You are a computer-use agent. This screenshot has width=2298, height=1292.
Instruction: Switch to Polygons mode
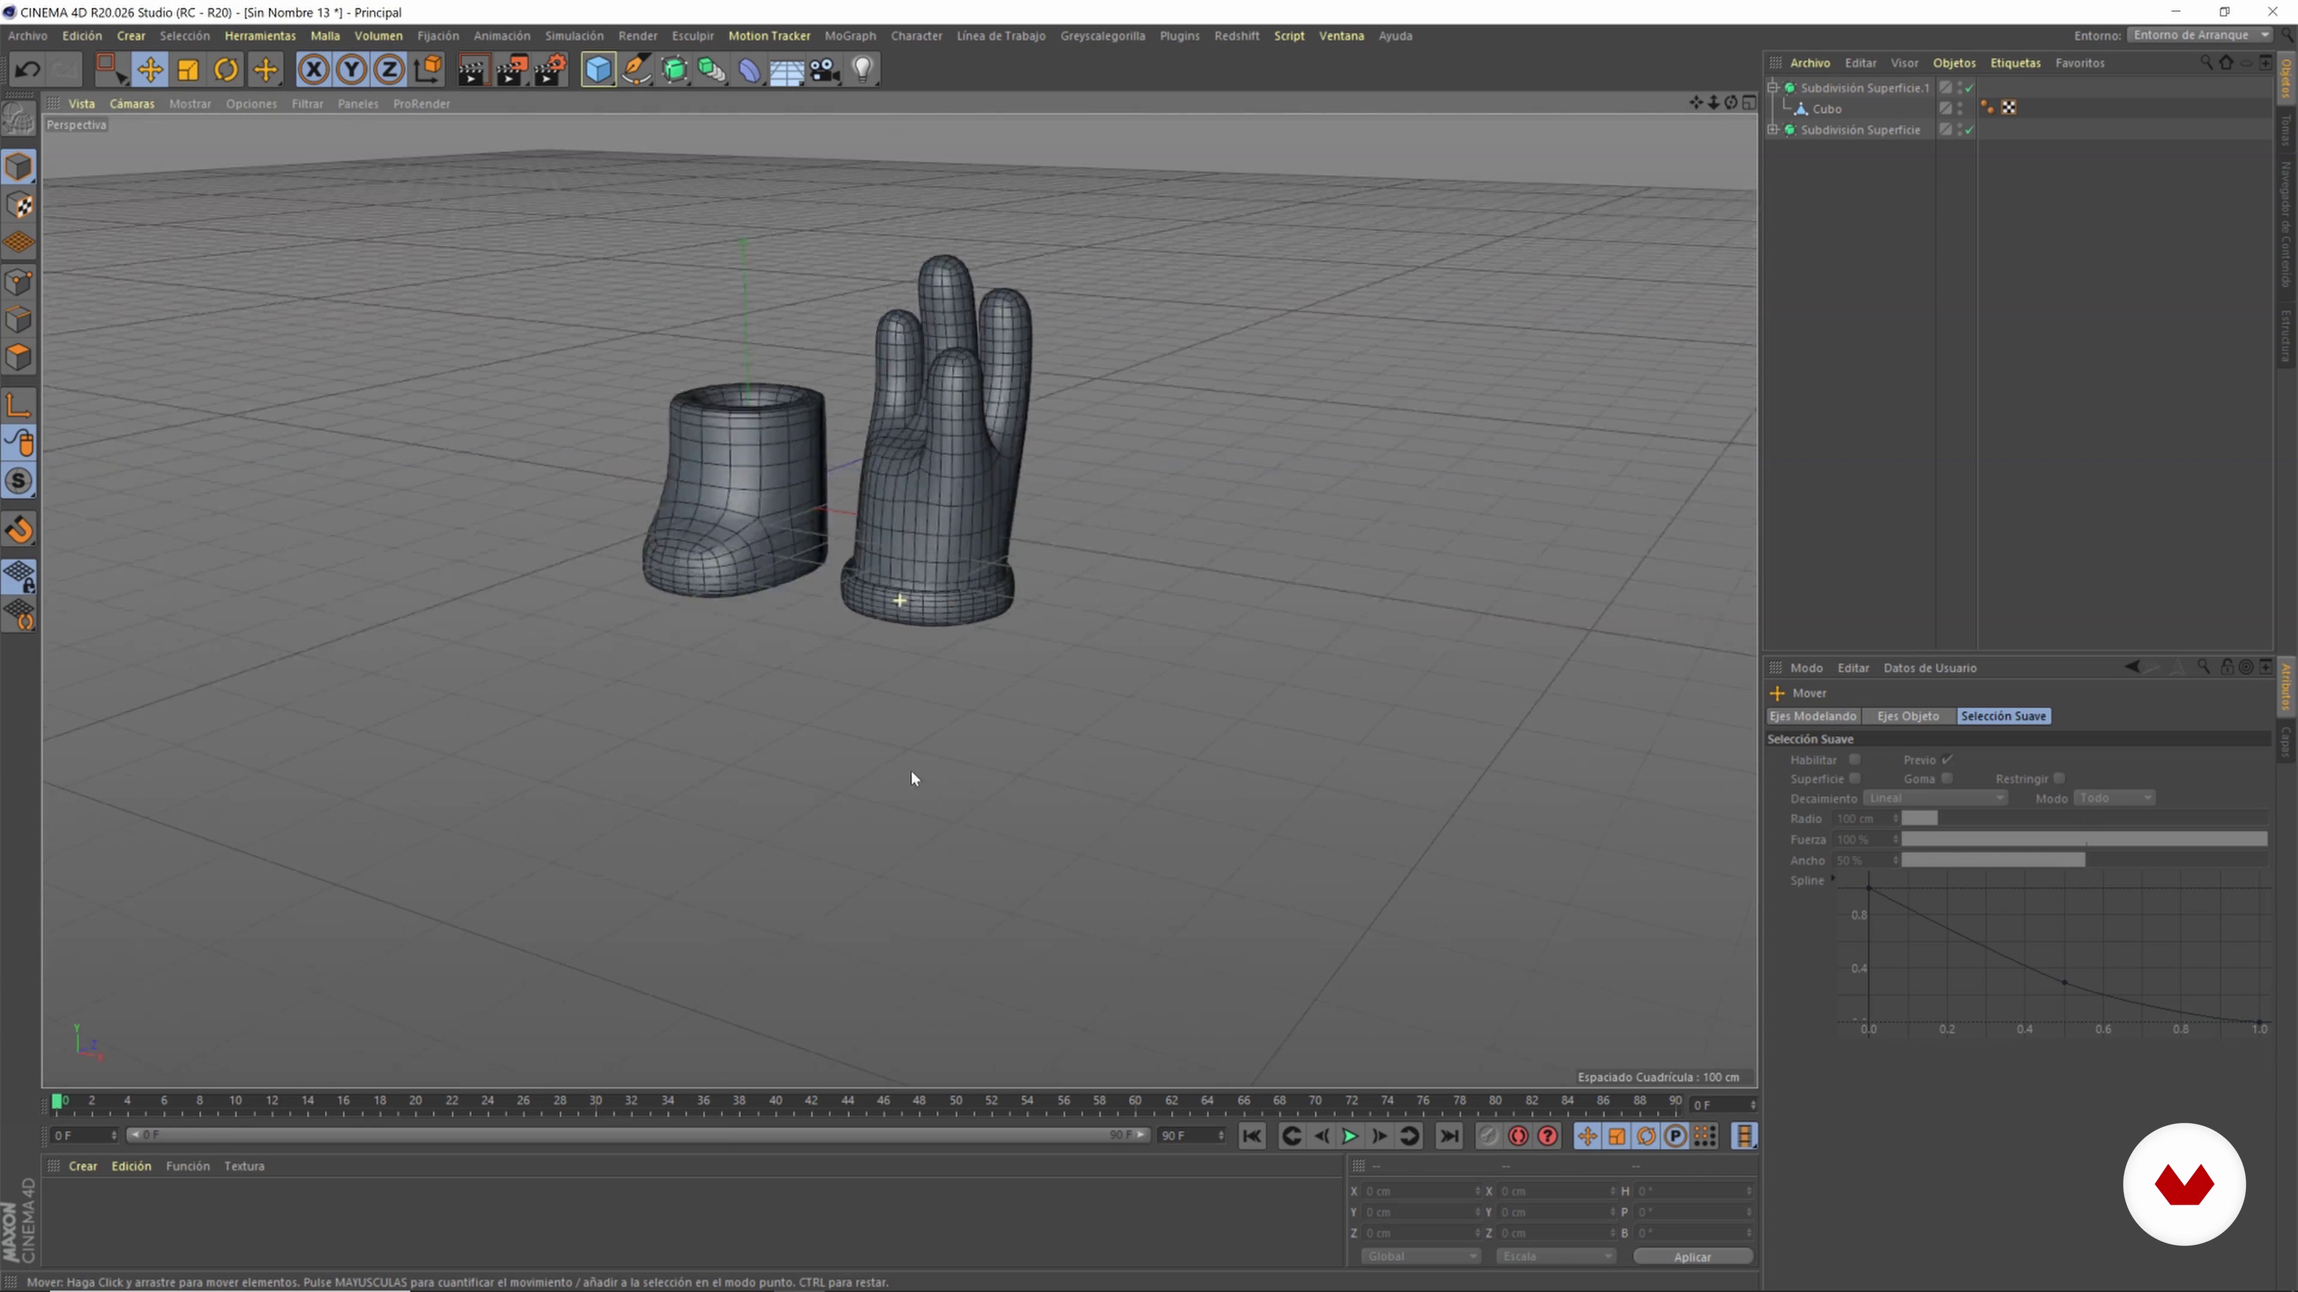(19, 358)
